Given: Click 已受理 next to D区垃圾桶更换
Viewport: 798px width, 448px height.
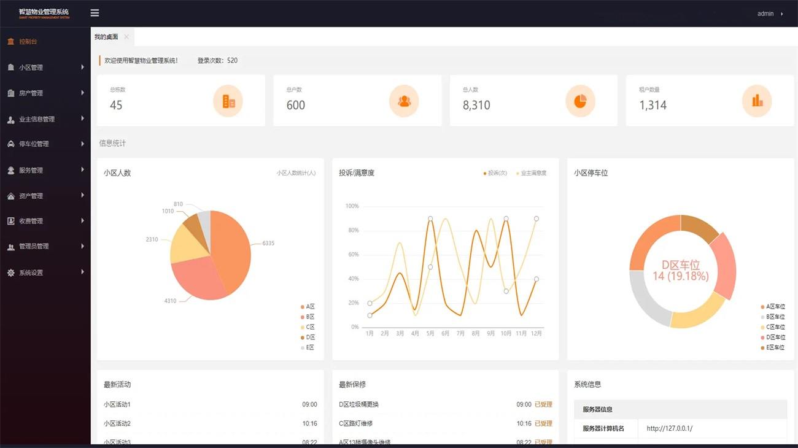Looking at the screenshot, I should click(545, 404).
